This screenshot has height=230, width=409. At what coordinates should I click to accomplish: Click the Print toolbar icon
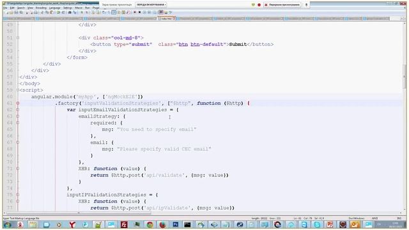coord(36,12)
